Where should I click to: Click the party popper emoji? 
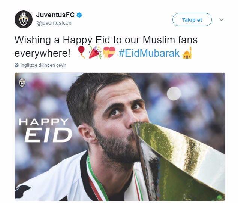click(95, 53)
